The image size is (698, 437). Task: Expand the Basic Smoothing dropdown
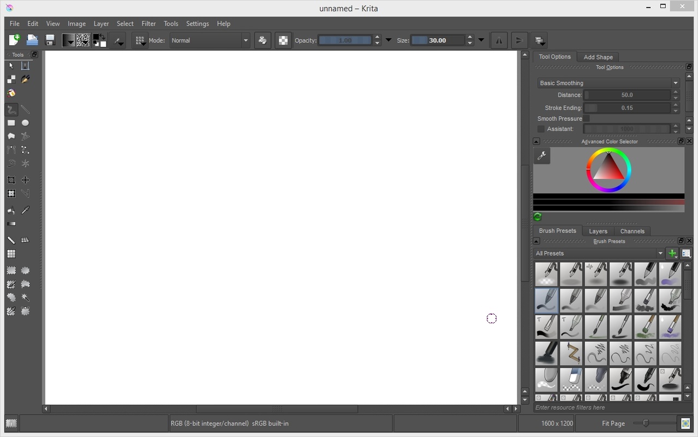[x=608, y=83]
